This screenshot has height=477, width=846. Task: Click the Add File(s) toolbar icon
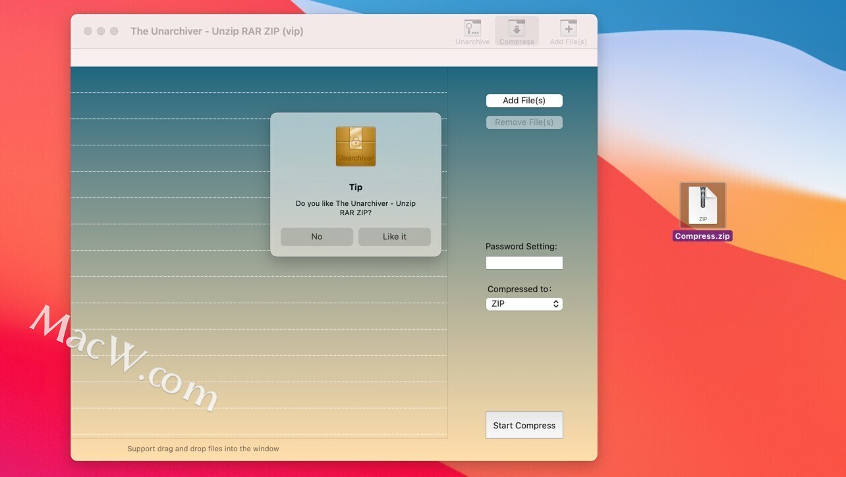pos(568,31)
